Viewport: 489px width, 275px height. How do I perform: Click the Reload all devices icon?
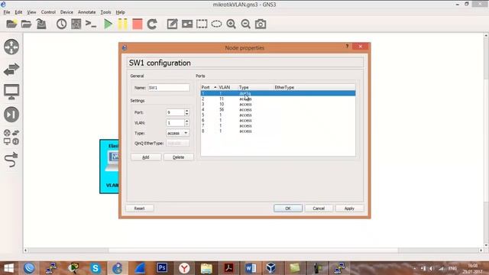point(152,24)
